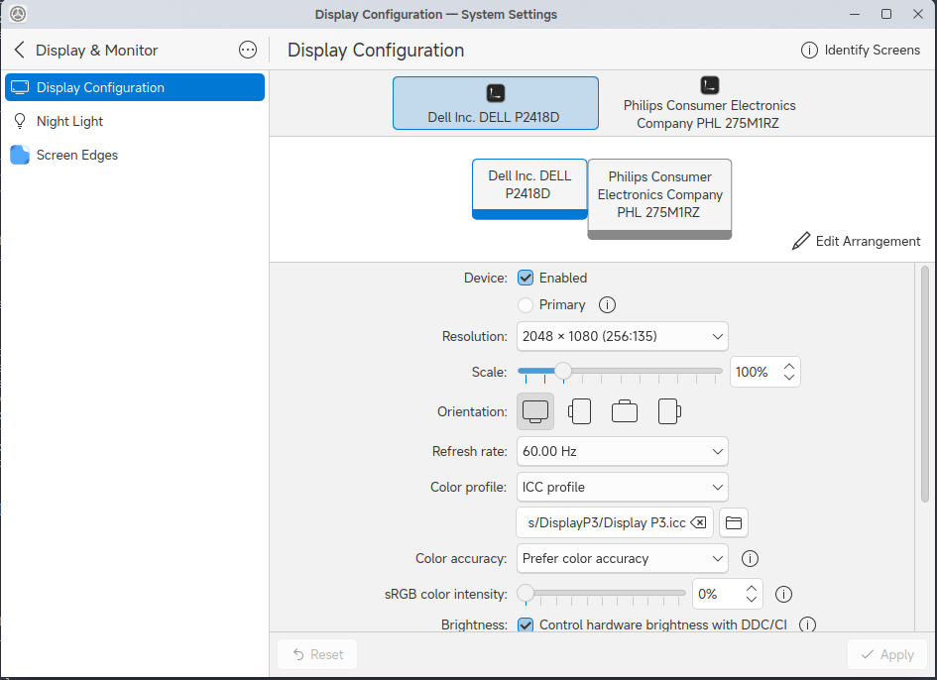This screenshot has height=680, width=937.
Task: Select the last orientation icon, rotated portrait
Action: [669, 411]
